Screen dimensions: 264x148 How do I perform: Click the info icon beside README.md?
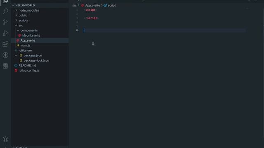pos(16,65)
